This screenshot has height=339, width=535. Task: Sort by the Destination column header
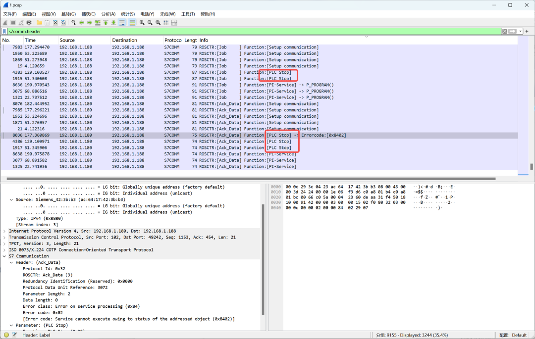(x=137, y=40)
